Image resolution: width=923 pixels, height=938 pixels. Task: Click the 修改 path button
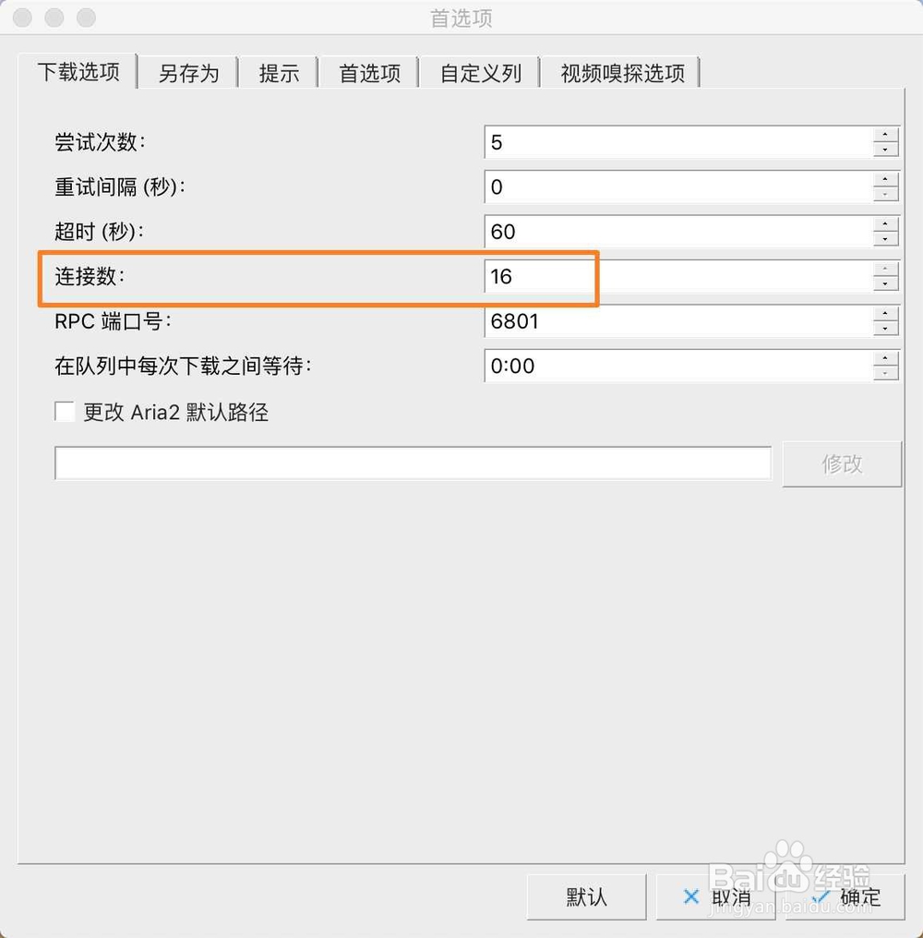(x=842, y=463)
